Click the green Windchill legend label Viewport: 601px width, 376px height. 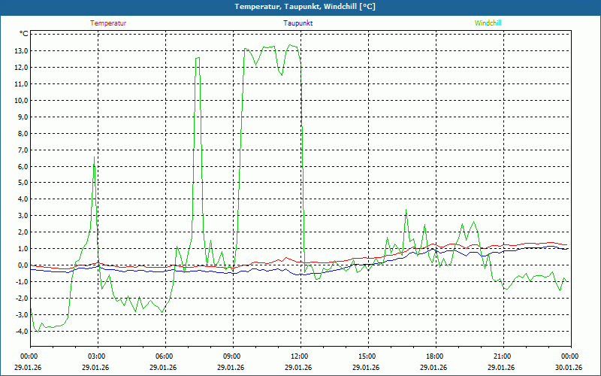point(488,23)
